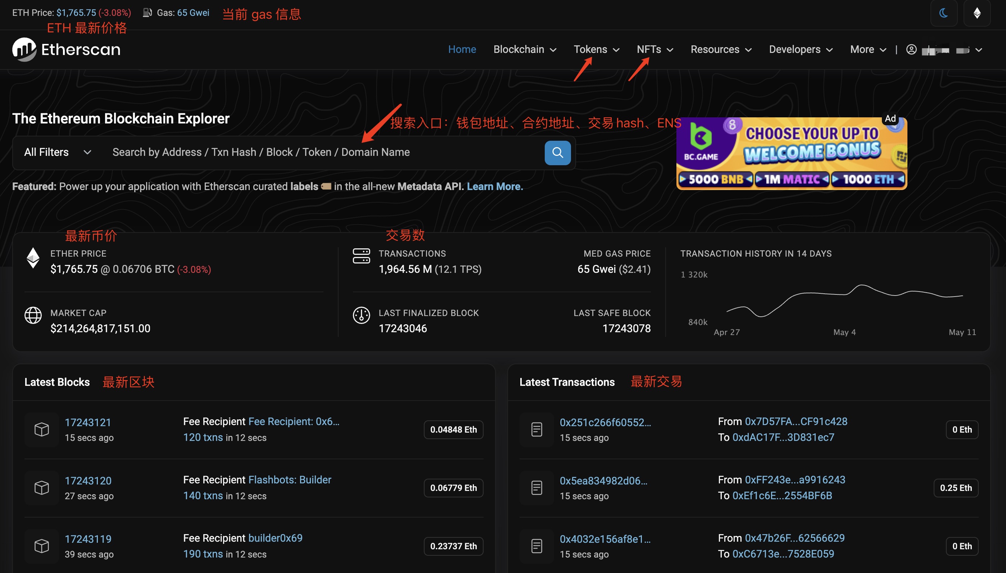Screen dimensions: 1006x573
Task: Open the All Filters dropdown
Action: coord(58,152)
